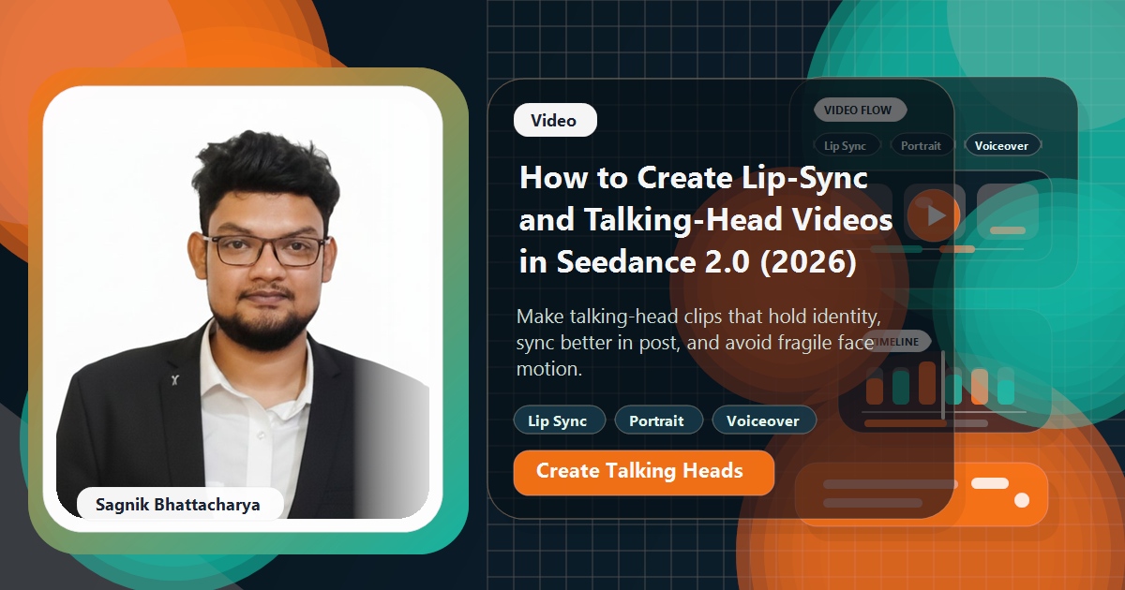The width and height of the screenshot is (1125, 590).
Task: Open the Seedance 2.0 article title link
Action: 703,220
